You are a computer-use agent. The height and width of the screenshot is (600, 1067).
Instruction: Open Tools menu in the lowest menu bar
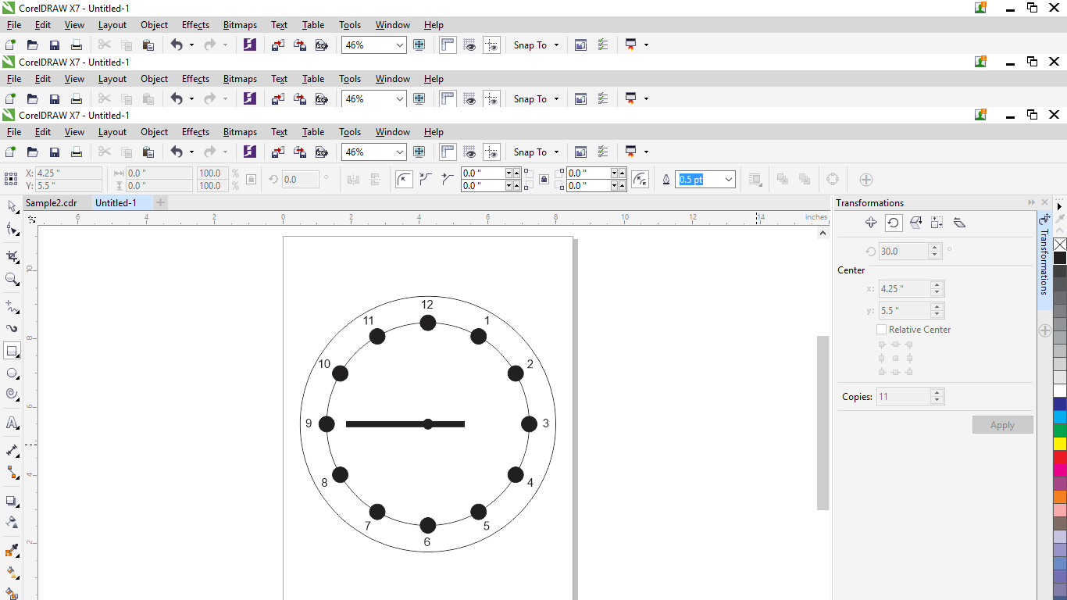(x=350, y=132)
